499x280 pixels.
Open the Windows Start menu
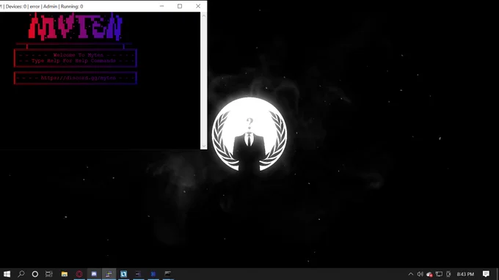tap(7, 274)
